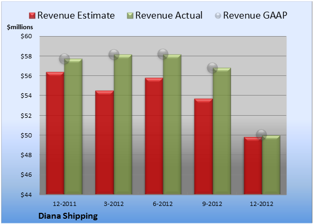Click the GAAP marker above 3-2012 bars

click(114, 54)
